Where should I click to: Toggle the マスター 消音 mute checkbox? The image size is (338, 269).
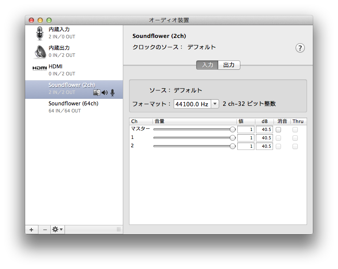click(x=278, y=130)
